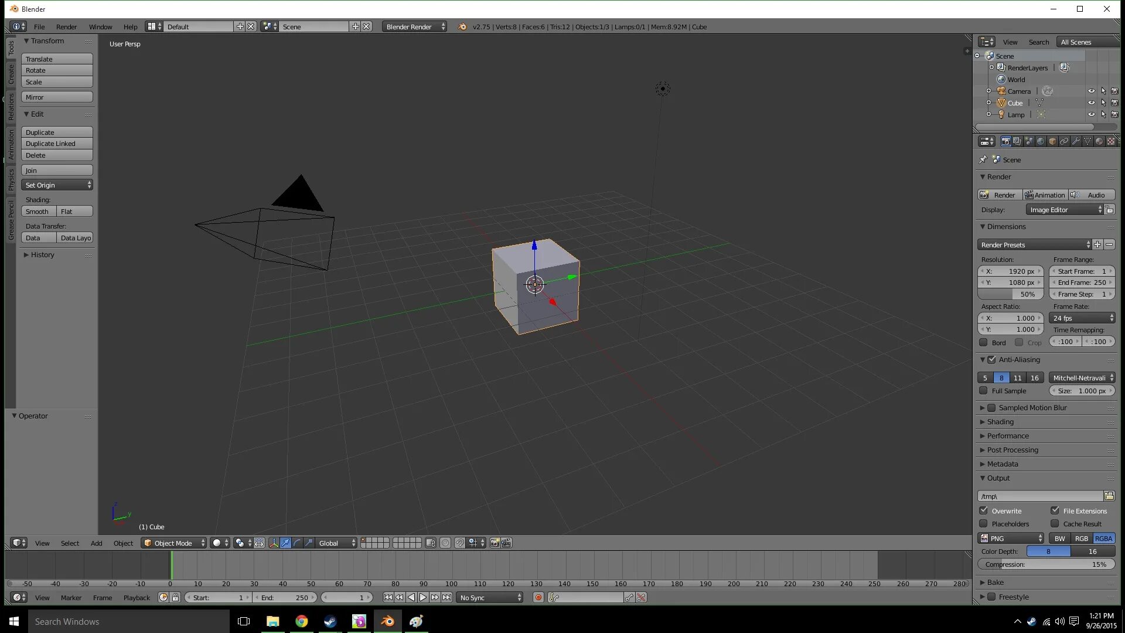The width and height of the screenshot is (1125, 633).
Task: Open the Window menu in top bar
Action: tap(100, 26)
